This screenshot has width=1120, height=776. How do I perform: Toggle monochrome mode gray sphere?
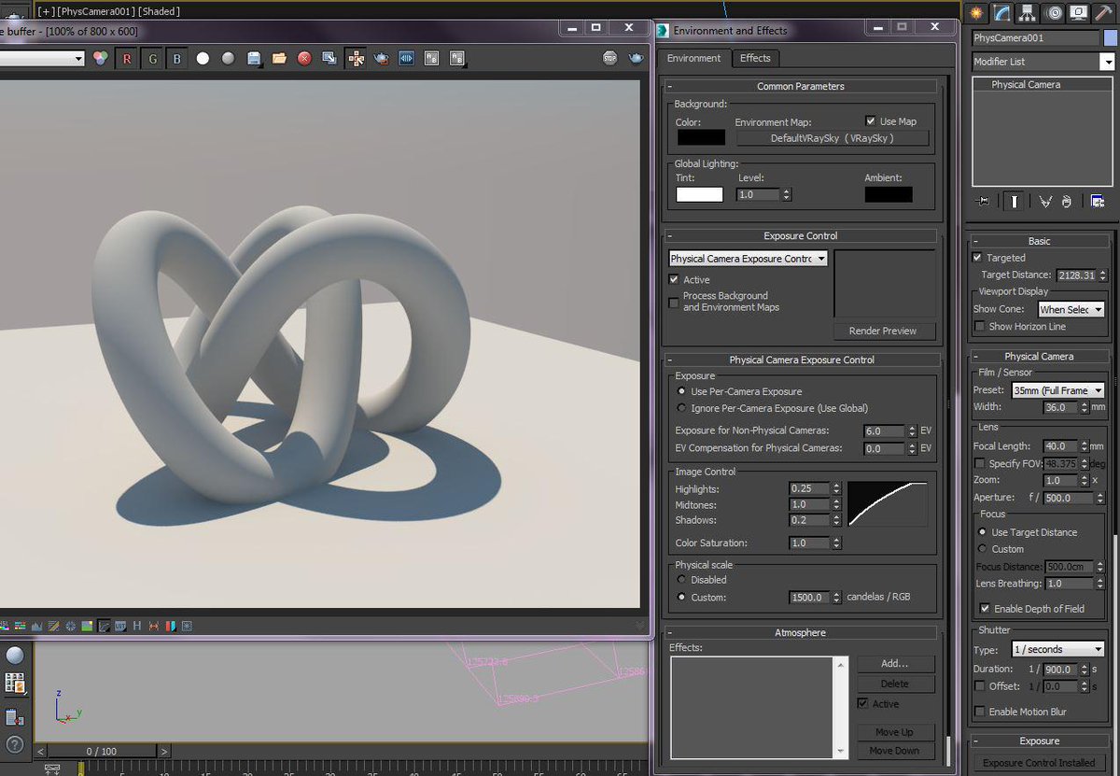click(x=228, y=59)
